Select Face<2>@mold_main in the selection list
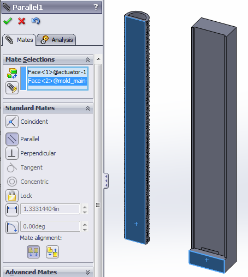 (x=57, y=81)
